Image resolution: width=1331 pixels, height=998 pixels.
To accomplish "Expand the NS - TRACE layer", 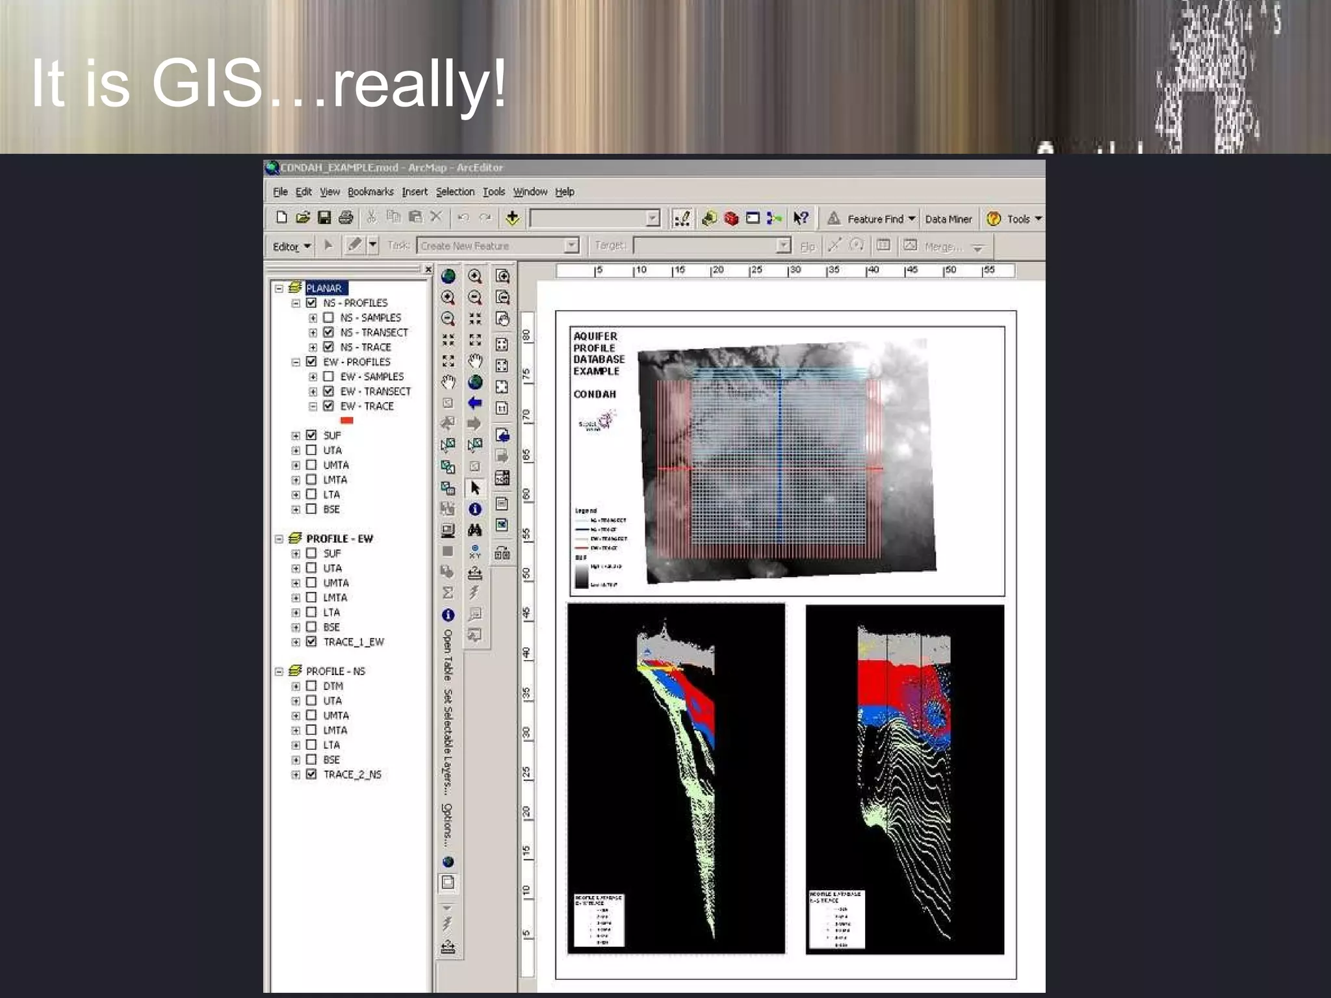I will point(313,347).
